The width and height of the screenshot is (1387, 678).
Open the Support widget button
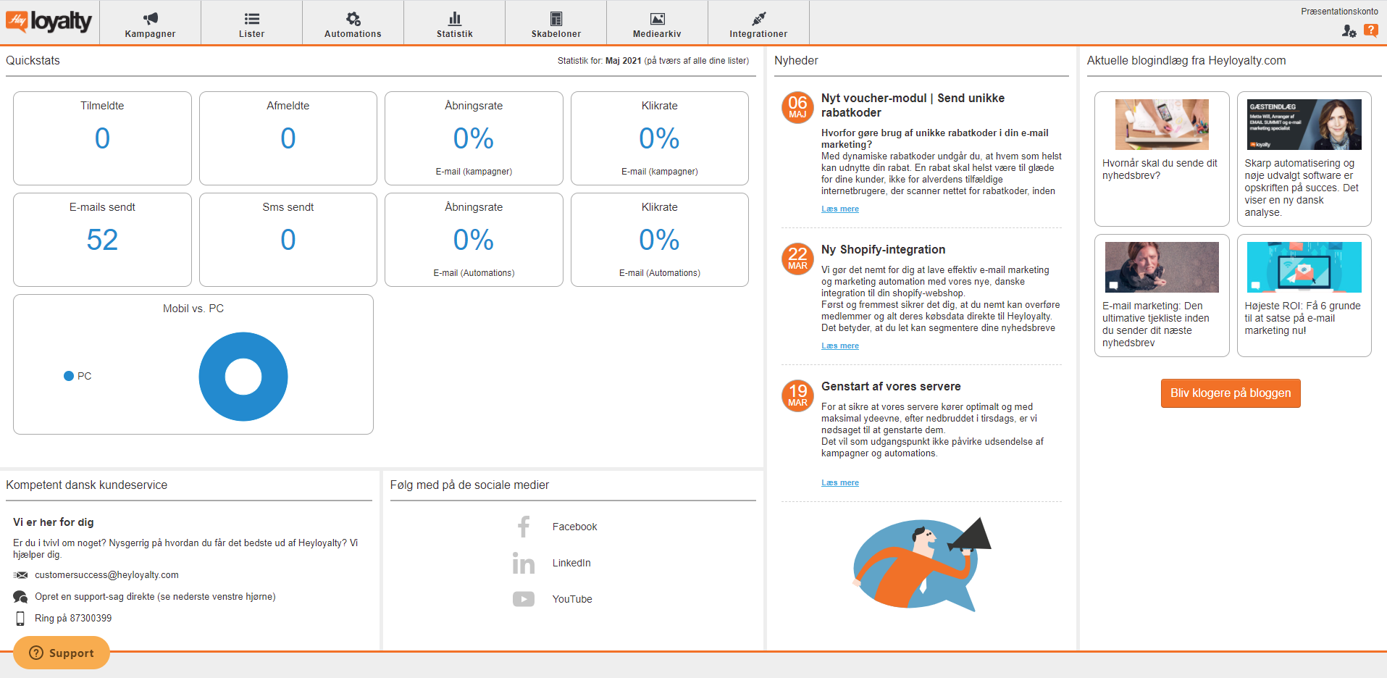(62, 653)
